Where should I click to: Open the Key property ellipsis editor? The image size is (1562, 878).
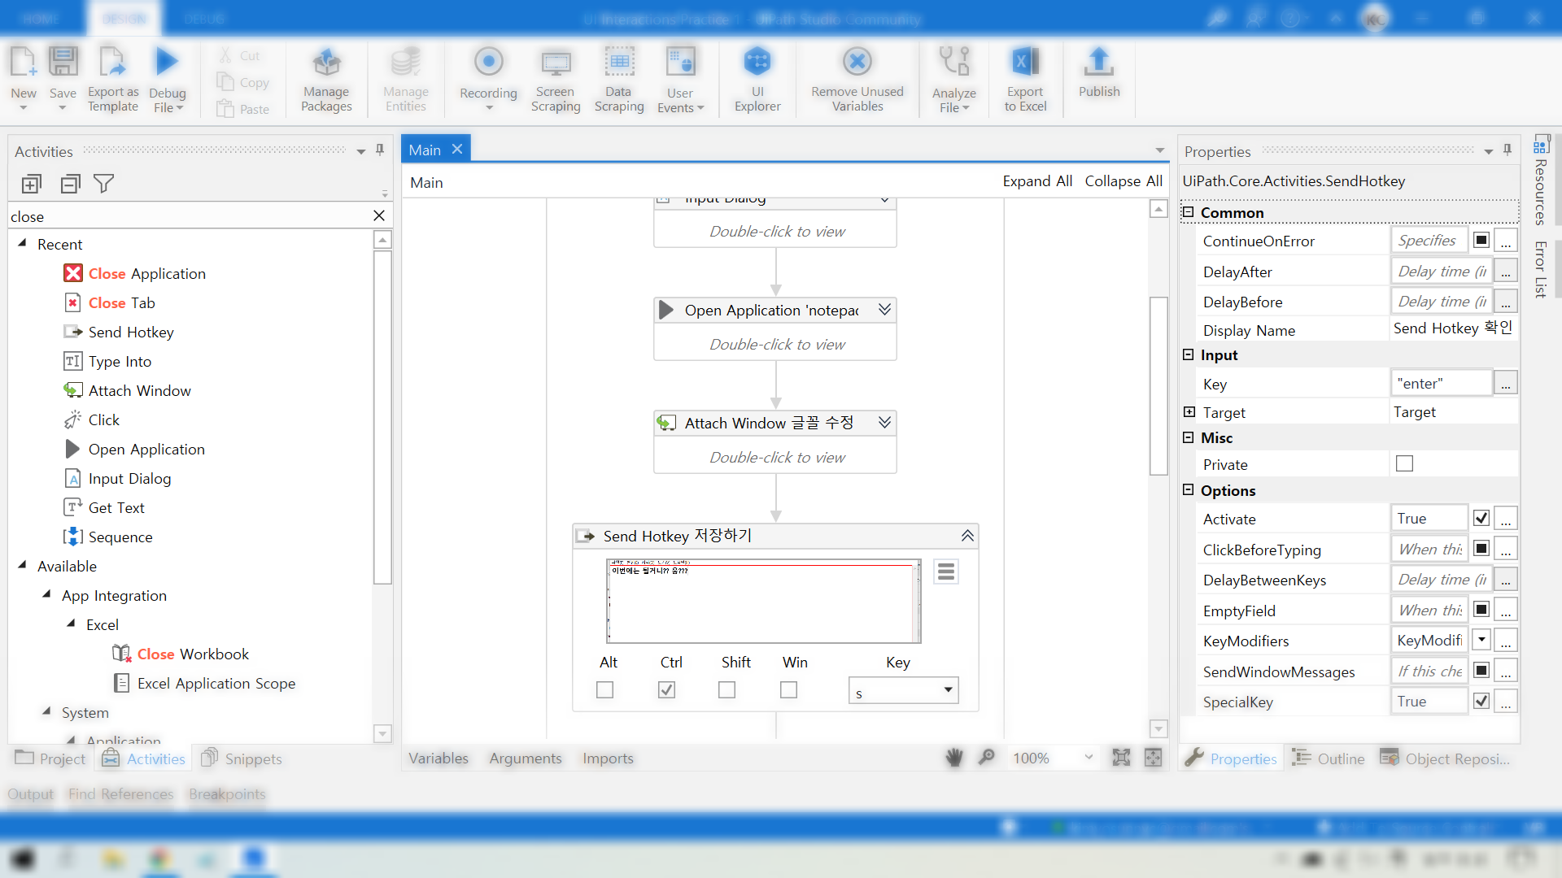tap(1506, 383)
